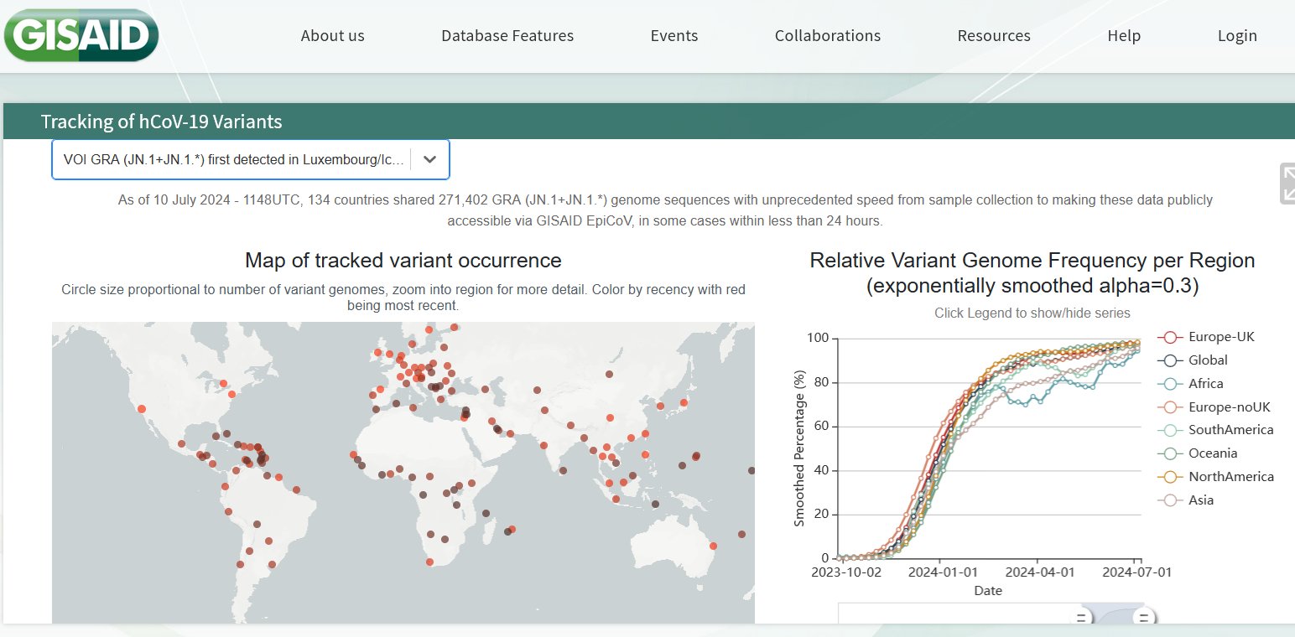Expand the Database Features menu
This screenshot has height=637, width=1295.
(x=507, y=36)
